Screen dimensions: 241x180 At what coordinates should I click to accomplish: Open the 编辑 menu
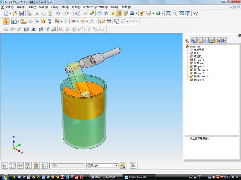(21, 7)
